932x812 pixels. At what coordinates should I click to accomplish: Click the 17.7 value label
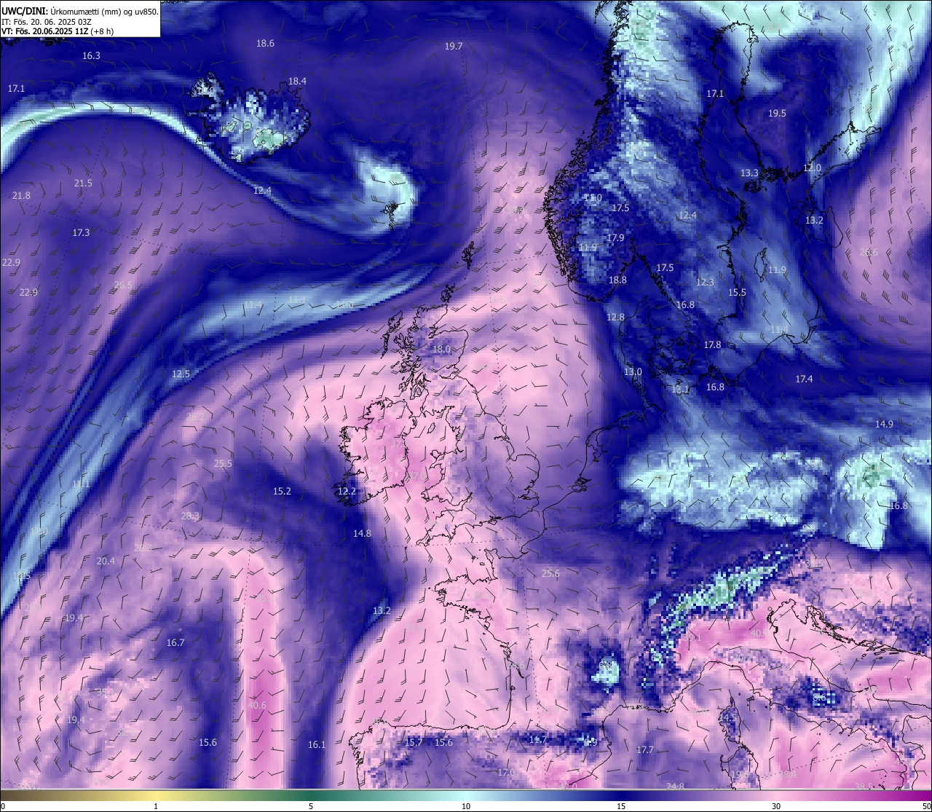[x=644, y=750]
